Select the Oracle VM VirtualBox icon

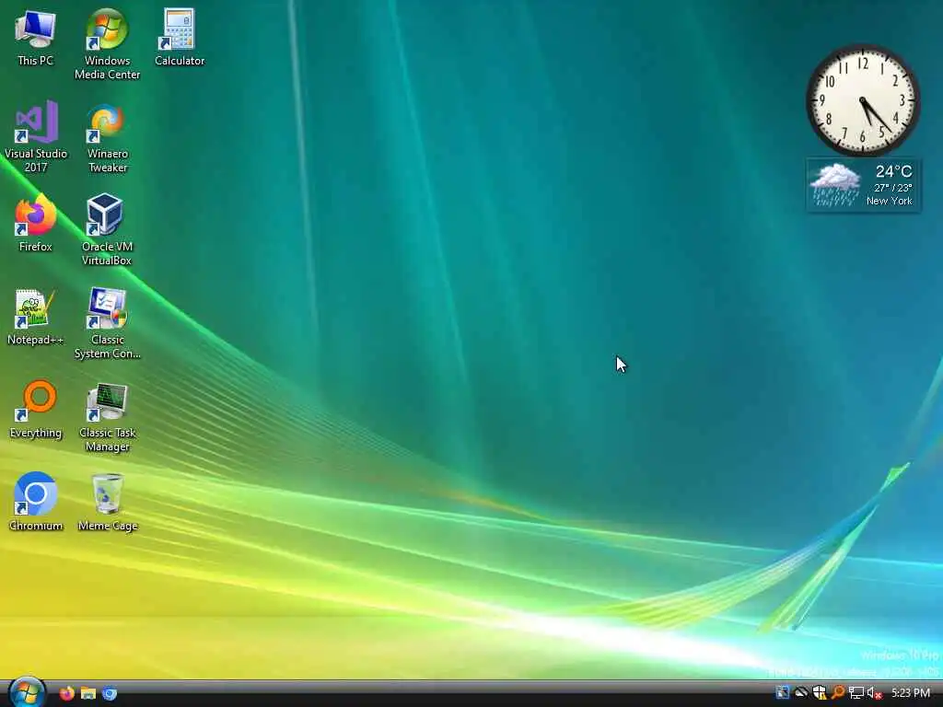point(107,229)
